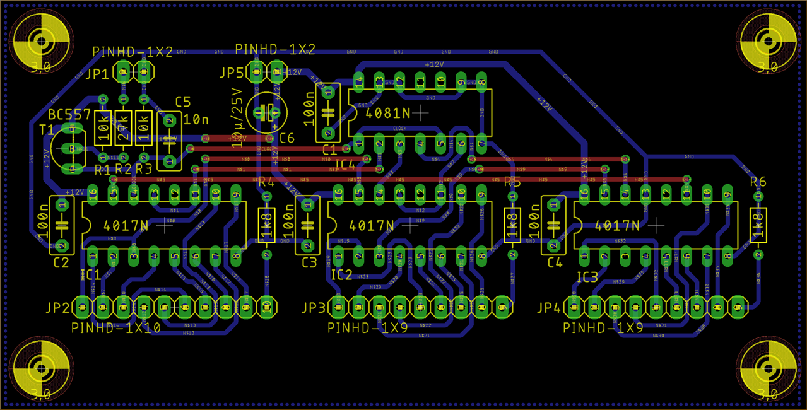Click the T1 designator label
This screenshot has height=410, width=807.
(x=47, y=129)
